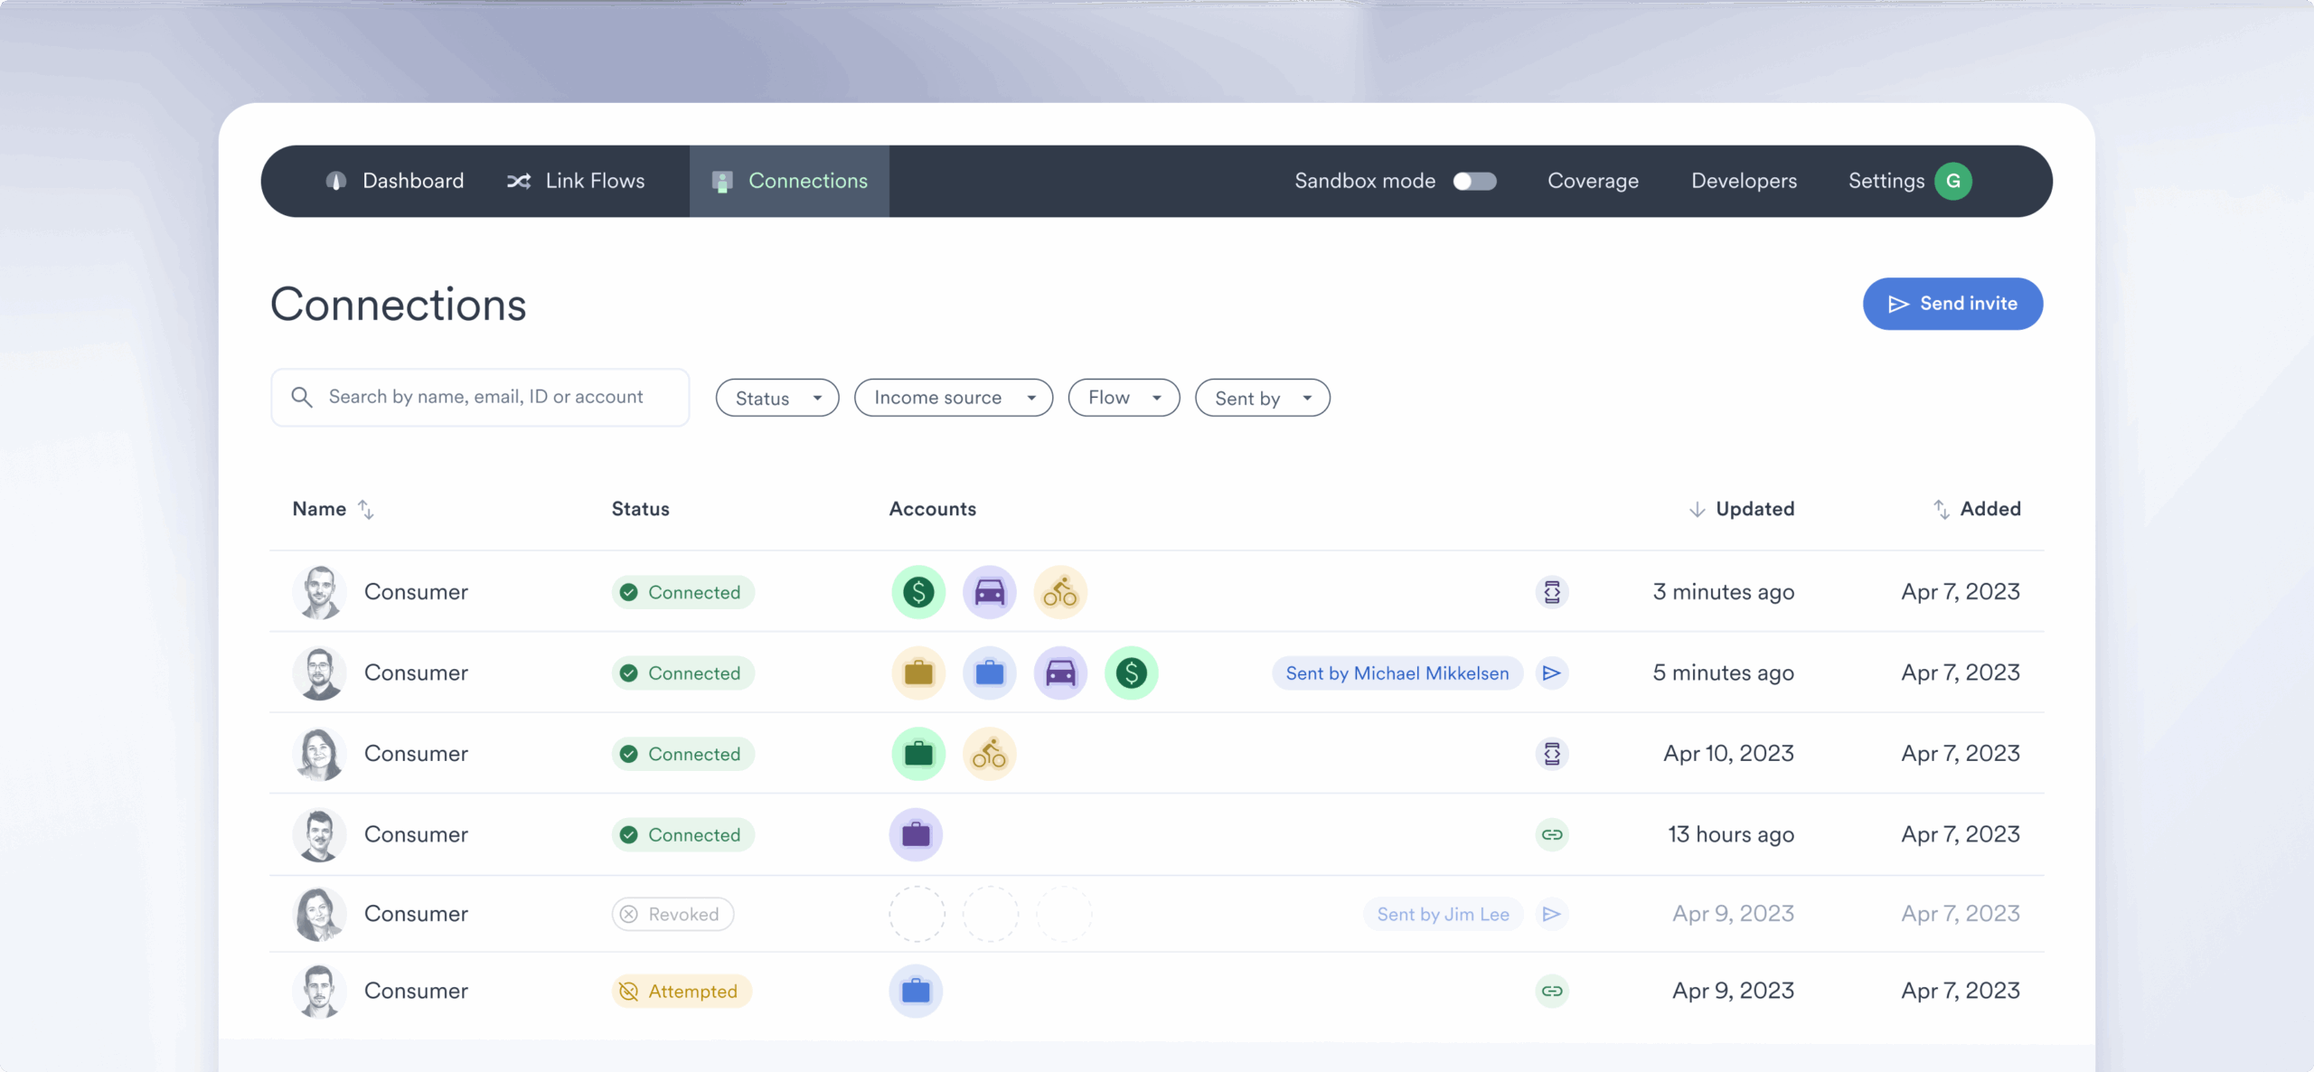Click the purple briefcase icon in 13 hours ago row
Viewport: 2314px width, 1072px height.
point(916,834)
